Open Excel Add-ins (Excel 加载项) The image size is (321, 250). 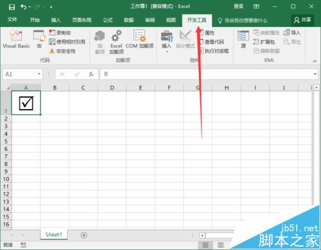pyautogui.click(x=116, y=42)
